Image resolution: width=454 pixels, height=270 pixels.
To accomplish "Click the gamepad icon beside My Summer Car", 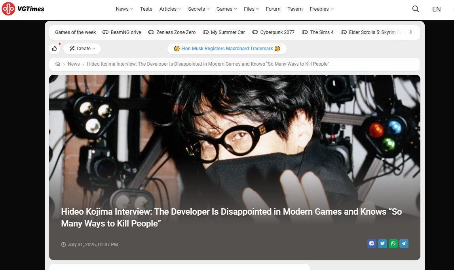I will (205, 32).
